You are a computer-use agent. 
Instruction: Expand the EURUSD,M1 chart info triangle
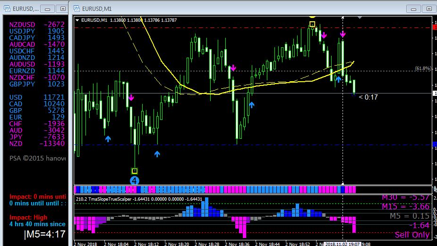[77, 20]
